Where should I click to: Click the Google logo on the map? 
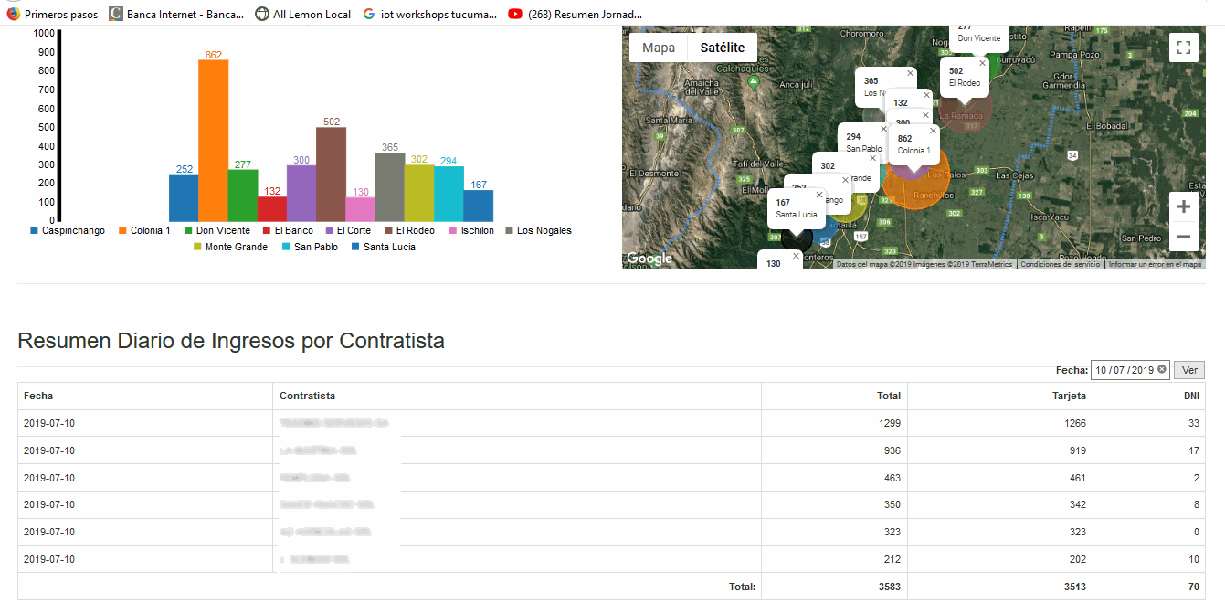649,259
